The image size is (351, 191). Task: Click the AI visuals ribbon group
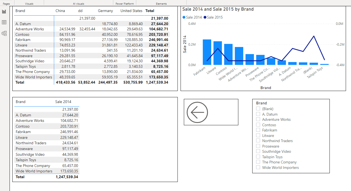79,4
